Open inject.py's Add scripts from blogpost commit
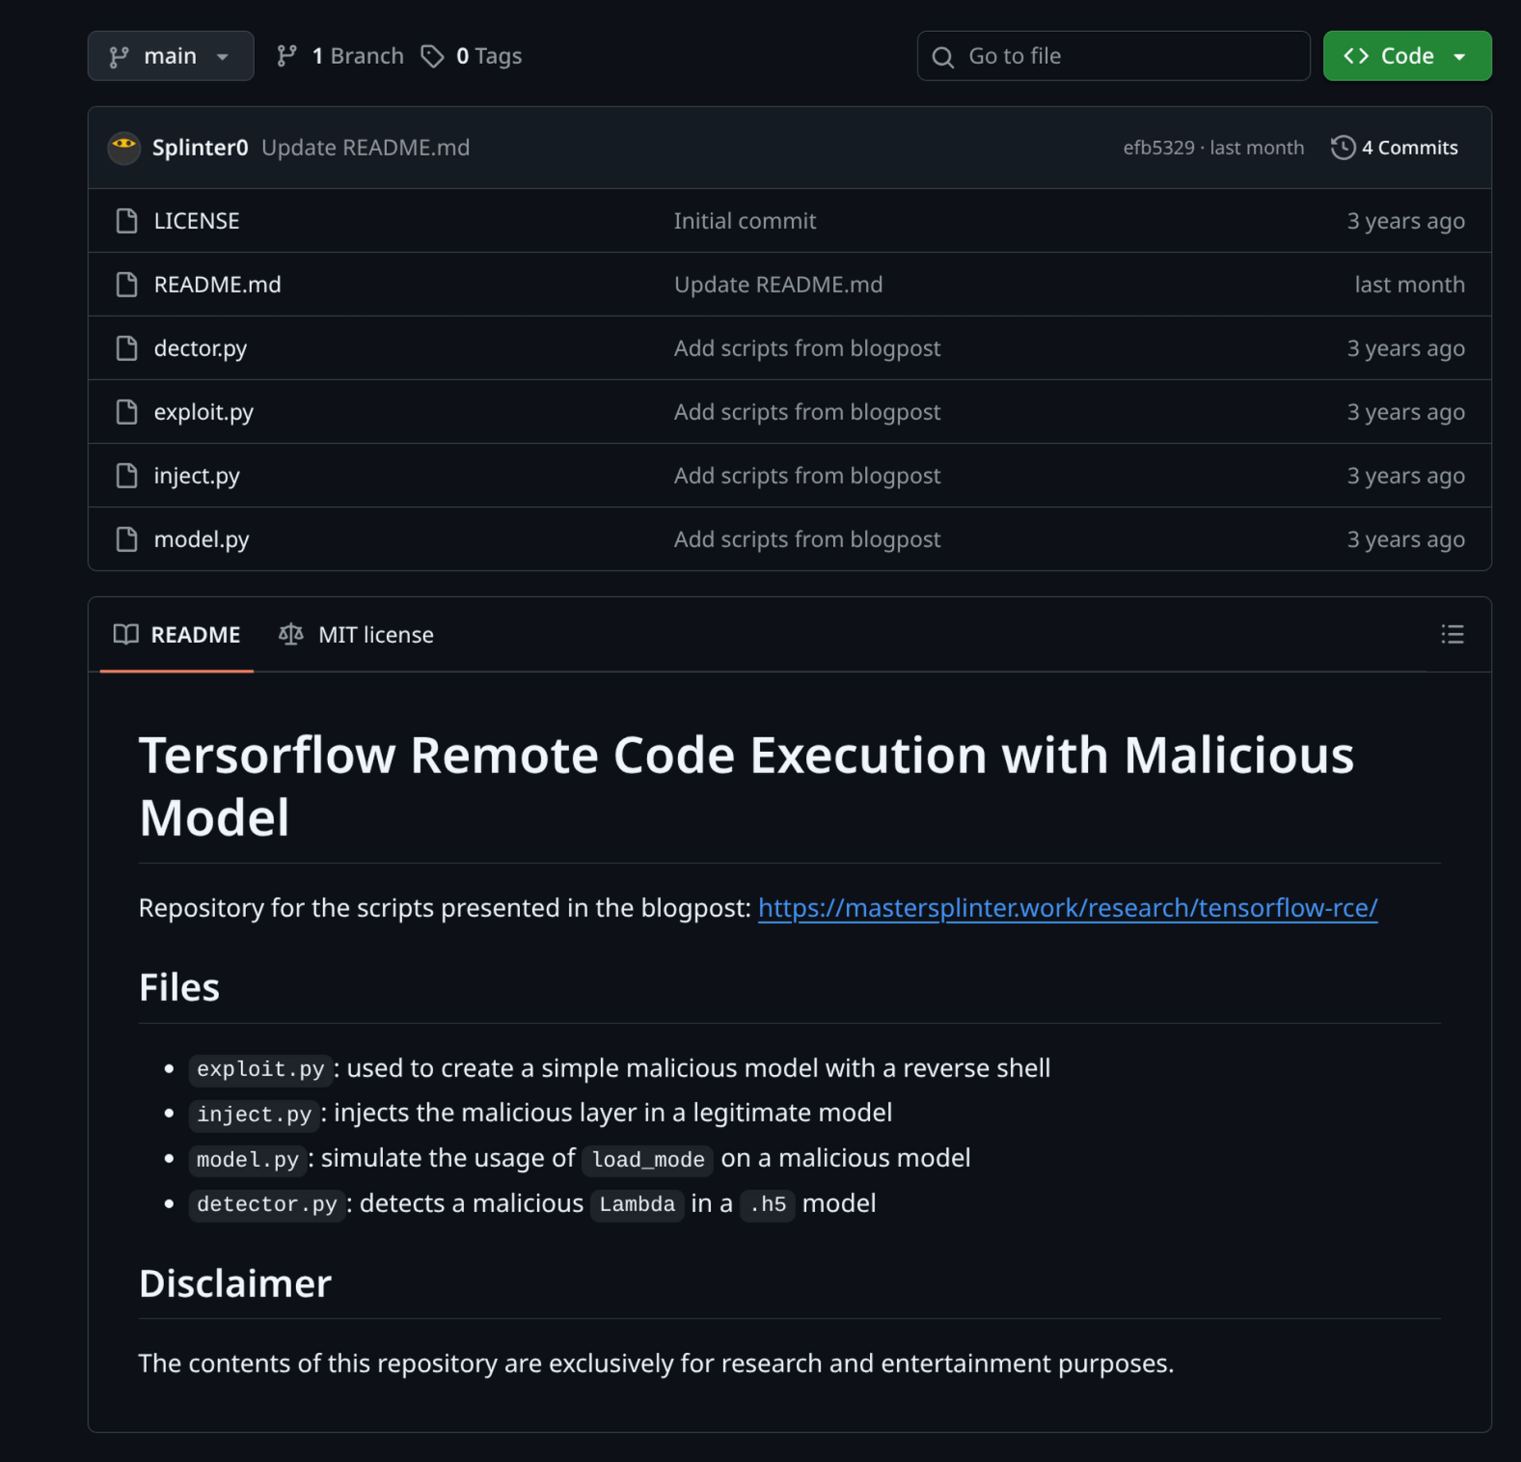This screenshot has width=1521, height=1462. coord(807,476)
